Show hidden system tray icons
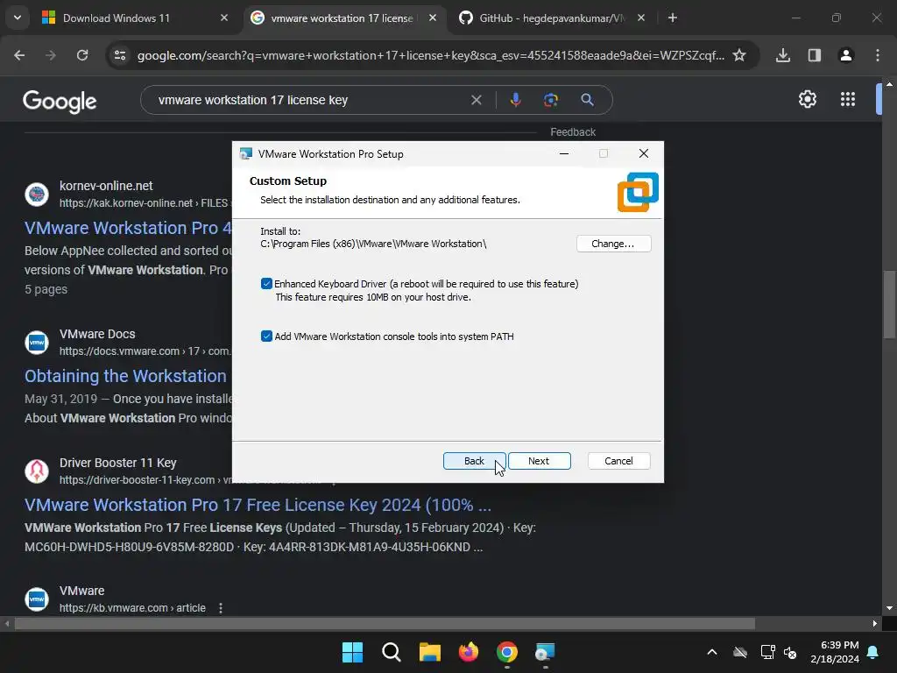Screen dimensions: 897x673 pos(711,652)
